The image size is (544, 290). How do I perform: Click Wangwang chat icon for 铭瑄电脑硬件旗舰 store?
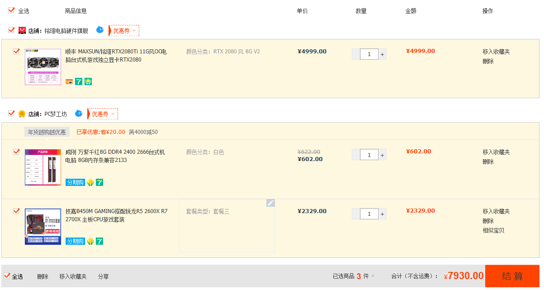(x=100, y=30)
